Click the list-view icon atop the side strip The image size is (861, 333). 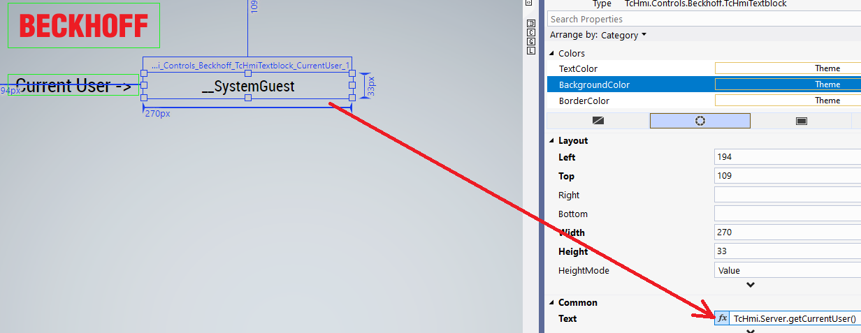coord(530,24)
